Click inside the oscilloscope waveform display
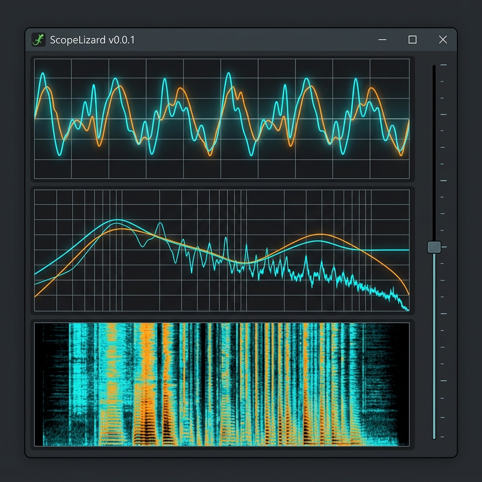 (222, 119)
